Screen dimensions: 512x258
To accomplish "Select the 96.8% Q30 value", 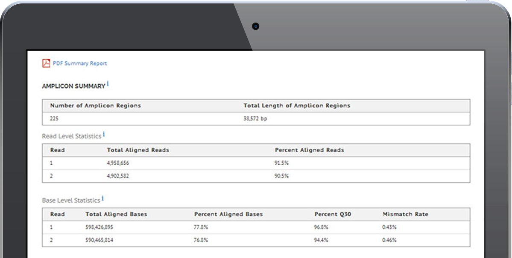I will [x=321, y=227].
